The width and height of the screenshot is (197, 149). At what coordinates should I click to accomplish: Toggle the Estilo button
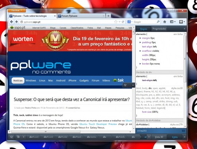pos(175,137)
